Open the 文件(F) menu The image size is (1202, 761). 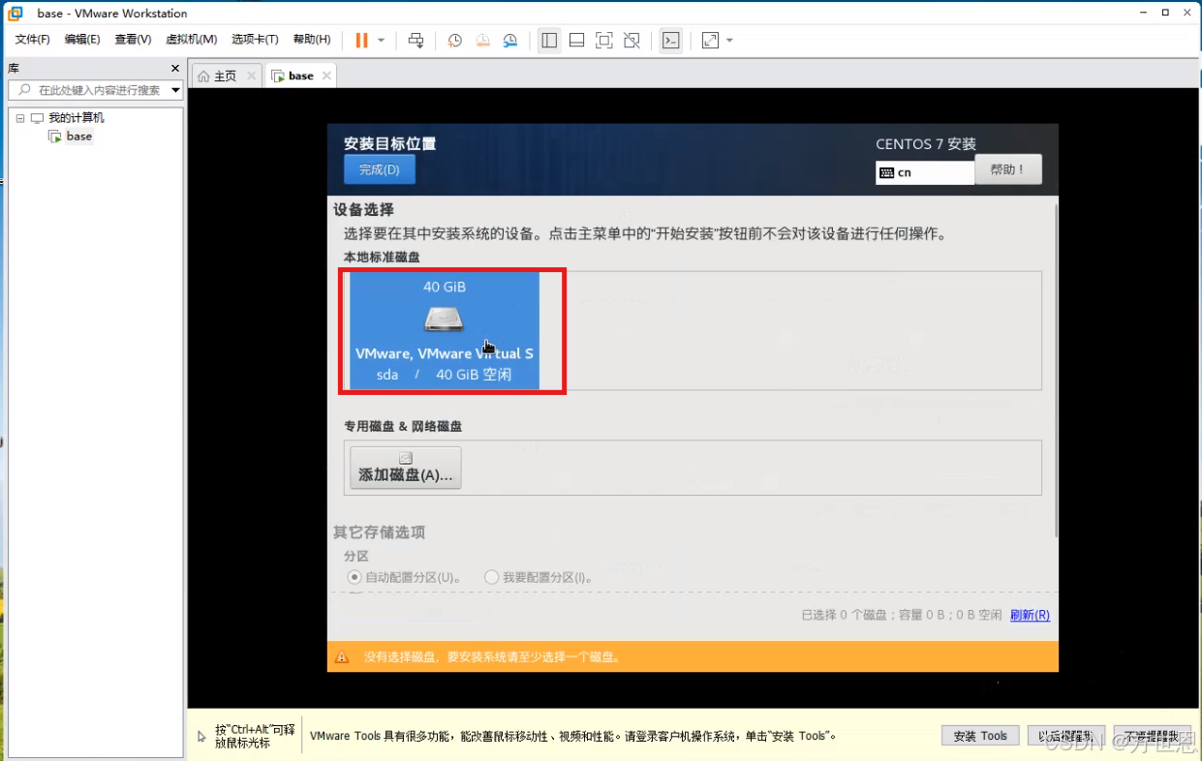pyautogui.click(x=32, y=40)
